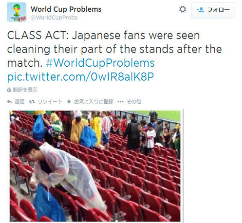Click the favorite star icon
242x223 pixels.
[69, 102]
